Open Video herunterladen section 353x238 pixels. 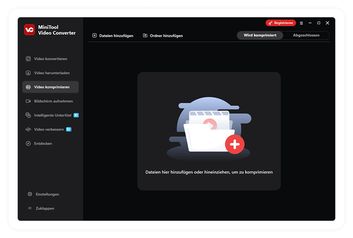[x=50, y=73]
